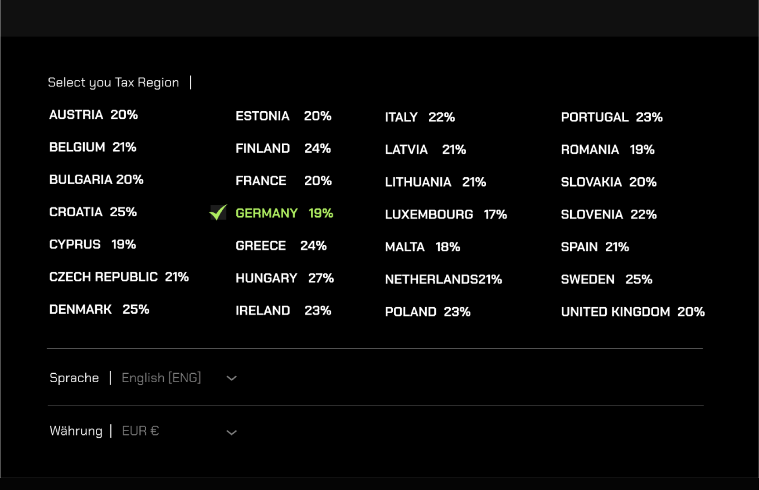The height and width of the screenshot is (490, 759).
Task: Select Luxembourg 17% tax region
Action: click(x=446, y=215)
